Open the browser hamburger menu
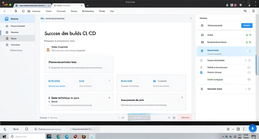 (x=253, y=11)
